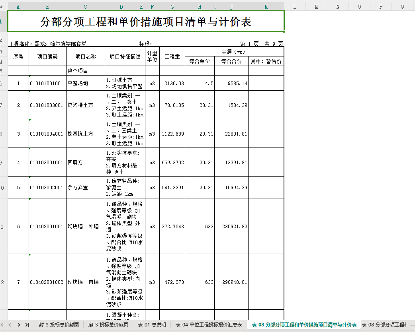Select column M header
The height and width of the screenshot is (332, 415).
pos(316,7)
